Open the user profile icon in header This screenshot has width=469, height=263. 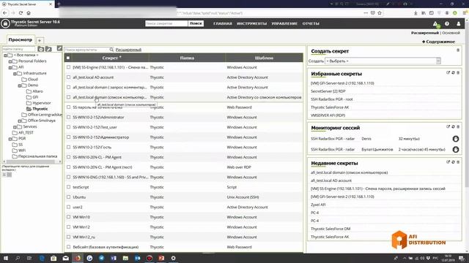458,23
